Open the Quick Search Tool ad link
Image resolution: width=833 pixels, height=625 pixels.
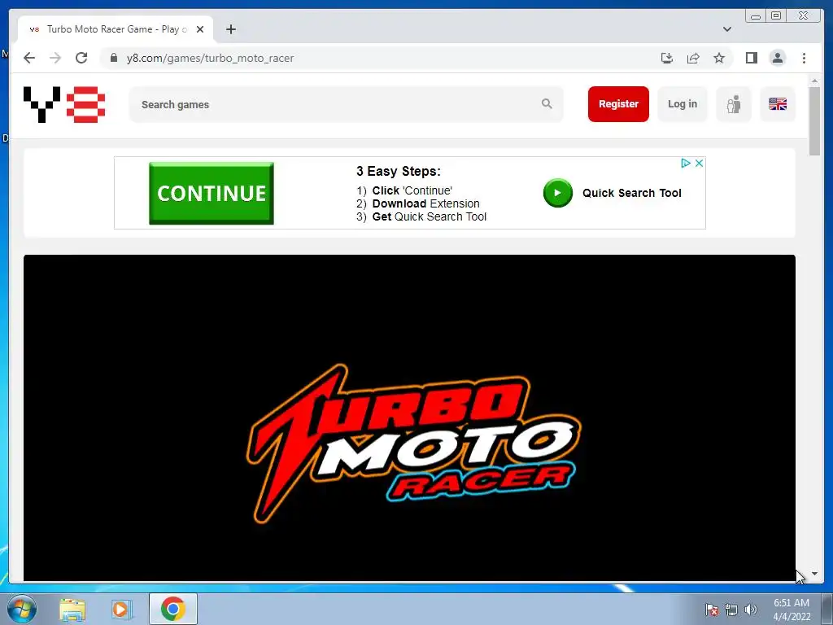[631, 193]
